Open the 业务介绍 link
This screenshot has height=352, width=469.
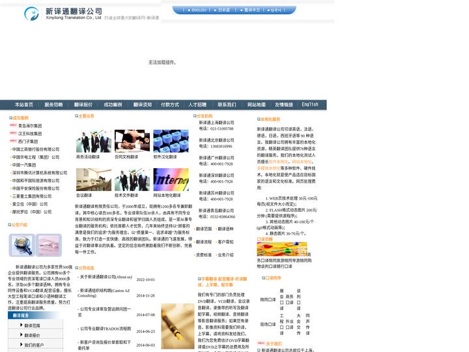point(225,255)
